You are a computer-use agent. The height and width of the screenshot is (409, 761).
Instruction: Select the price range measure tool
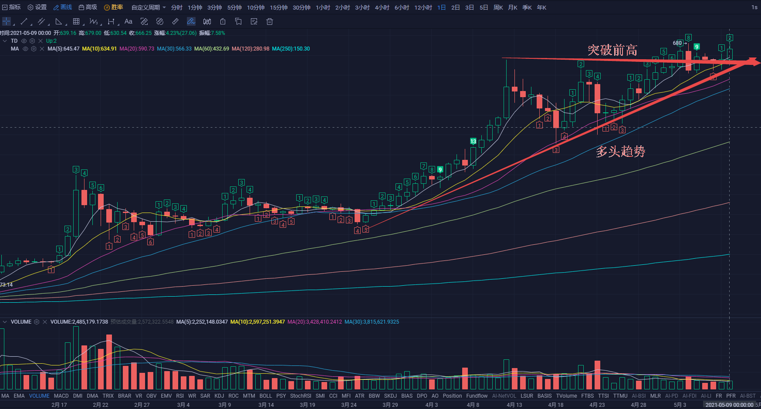(111, 21)
